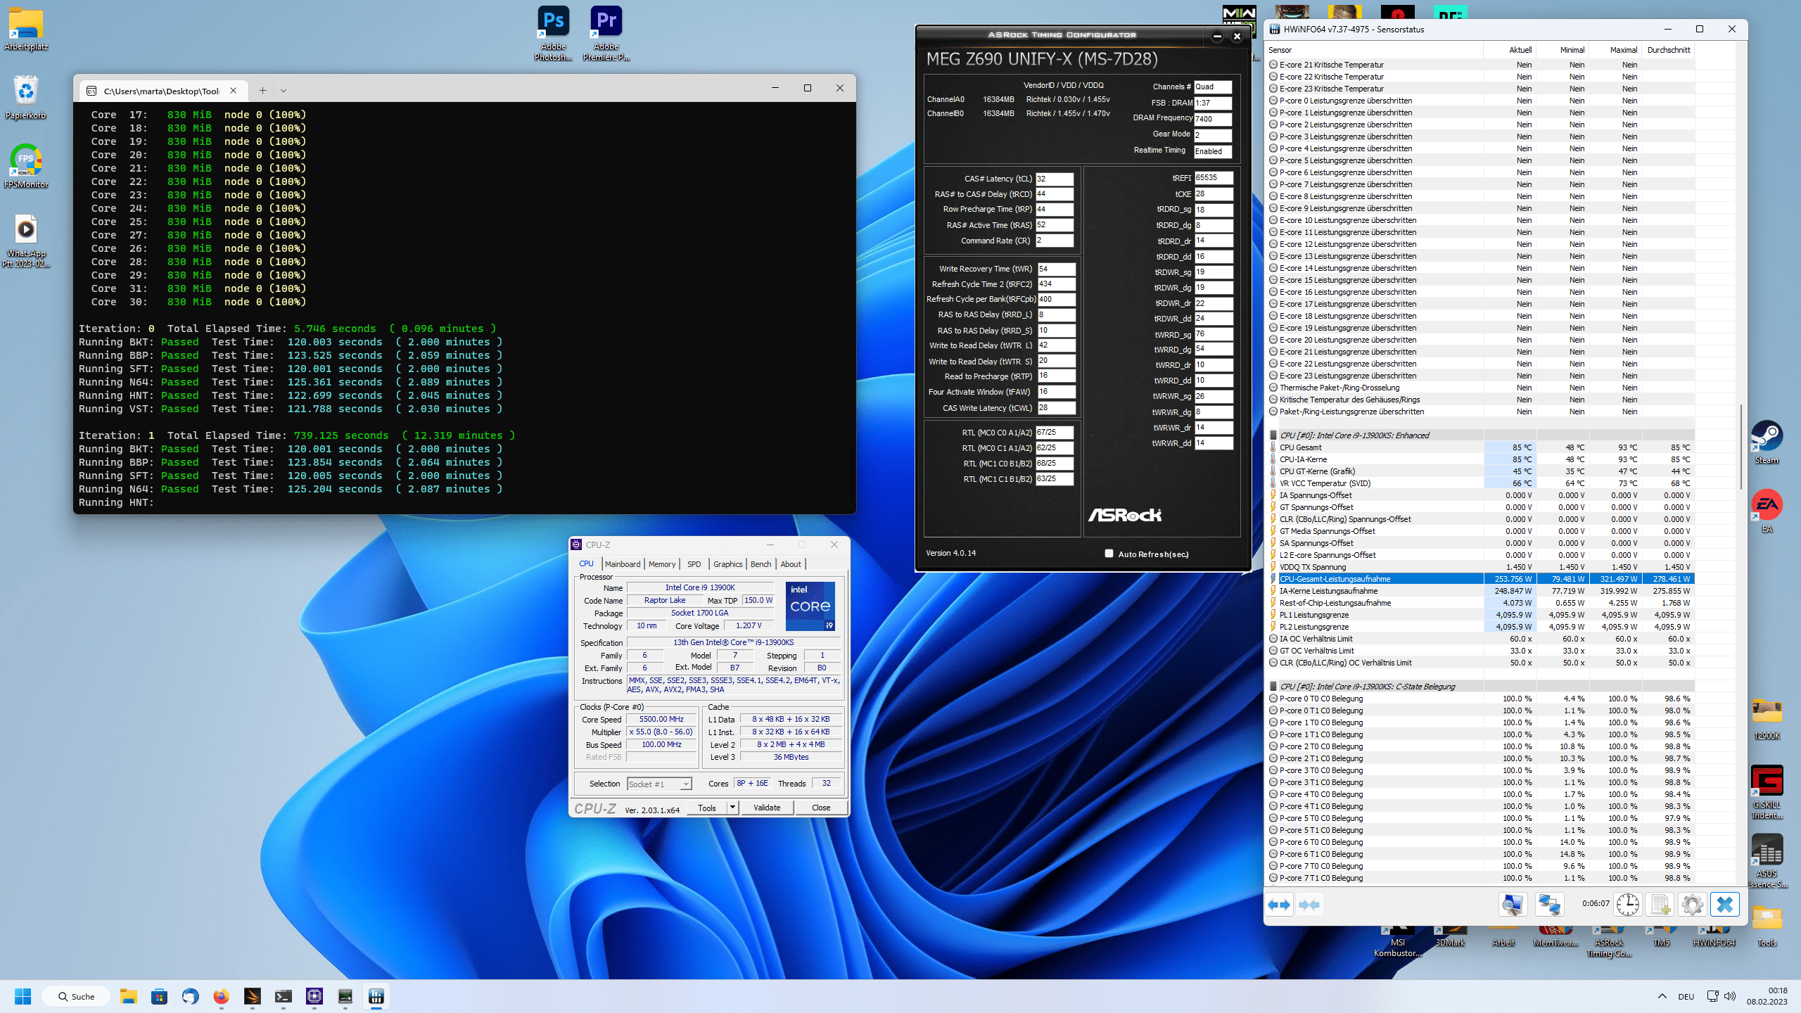Open ASUS Essence desktop shortcut
The width and height of the screenshot is (1801, 1013).
click(1767, 861)
